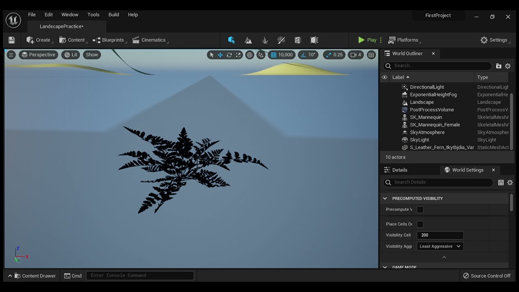This screenshot has width=519, height=292.
Task: Start the level with Play button
Action: coord(367,40)
